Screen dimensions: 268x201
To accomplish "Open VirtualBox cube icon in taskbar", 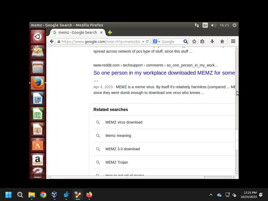I will 54,195.
